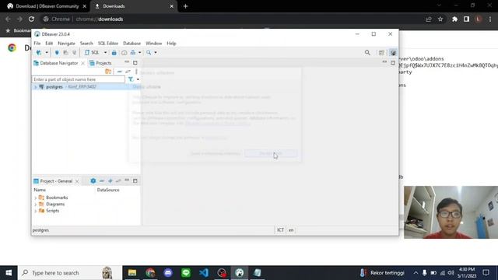The height and width of the screenshot is (280, 498).
Task: Select the postgres connection in navigator
Action: coord(54,87)
